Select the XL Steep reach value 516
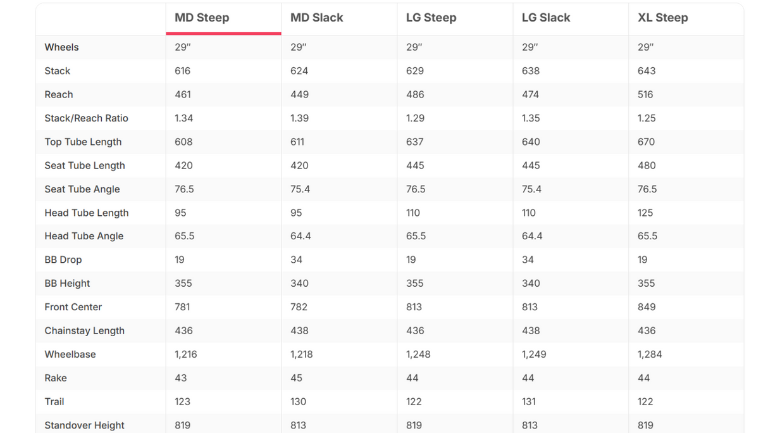768x433 pixels. pos(645,95)
